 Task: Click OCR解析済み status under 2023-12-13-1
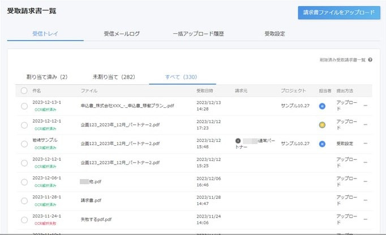click(45, 110)
